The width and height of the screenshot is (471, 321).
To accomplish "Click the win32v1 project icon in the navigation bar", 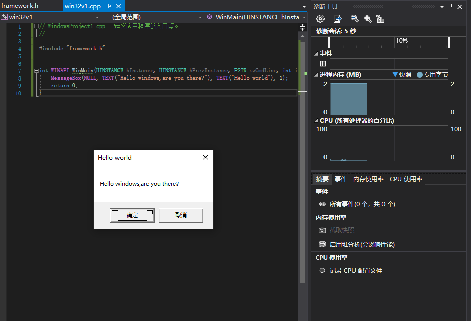I will (4, 17).
